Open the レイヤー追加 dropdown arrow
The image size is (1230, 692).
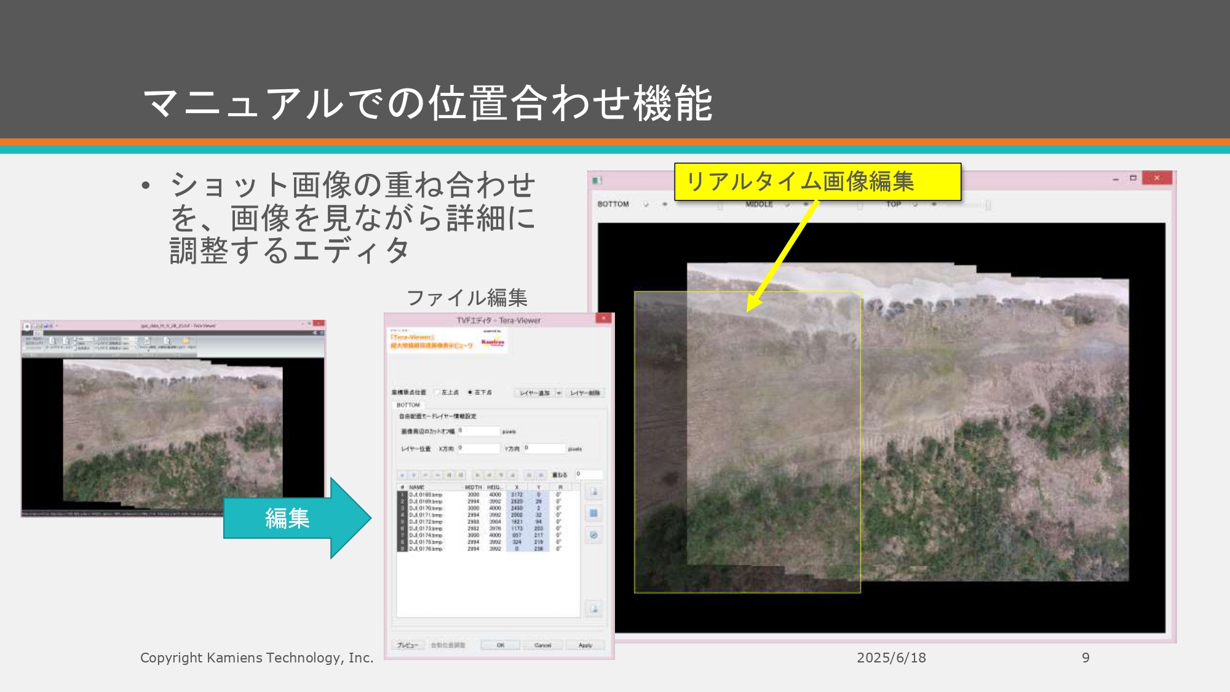558,393
